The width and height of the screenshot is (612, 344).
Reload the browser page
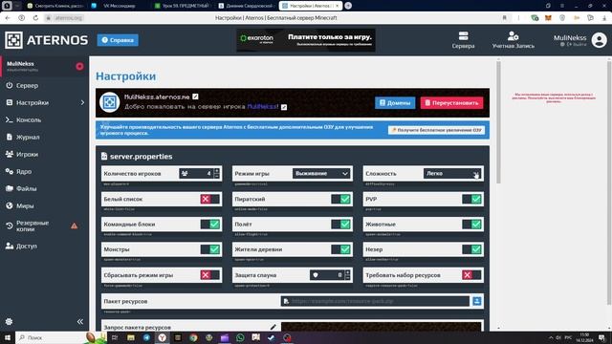coord(35,18)
